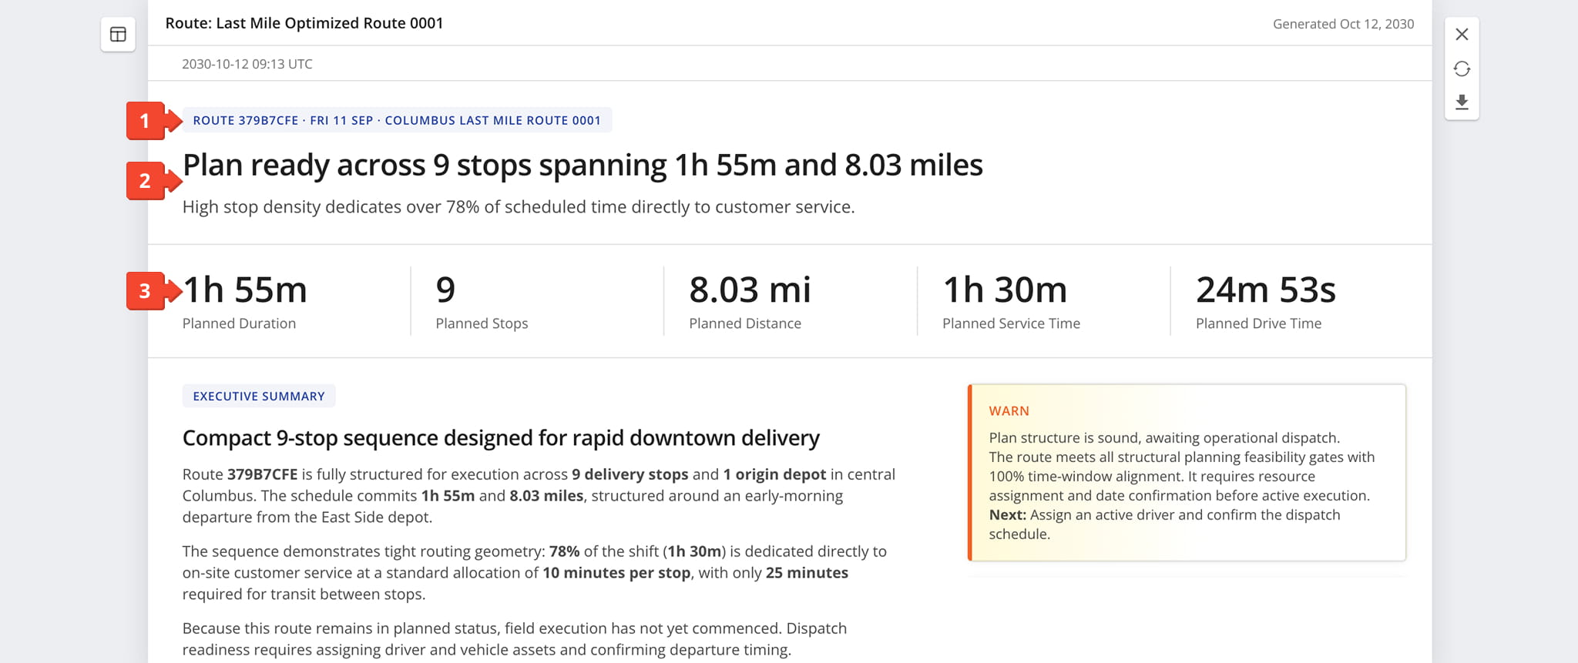Select the route tag ROUTE 379B7CFE
Viewport: 1578px width, 663px height.
point(397,120)
